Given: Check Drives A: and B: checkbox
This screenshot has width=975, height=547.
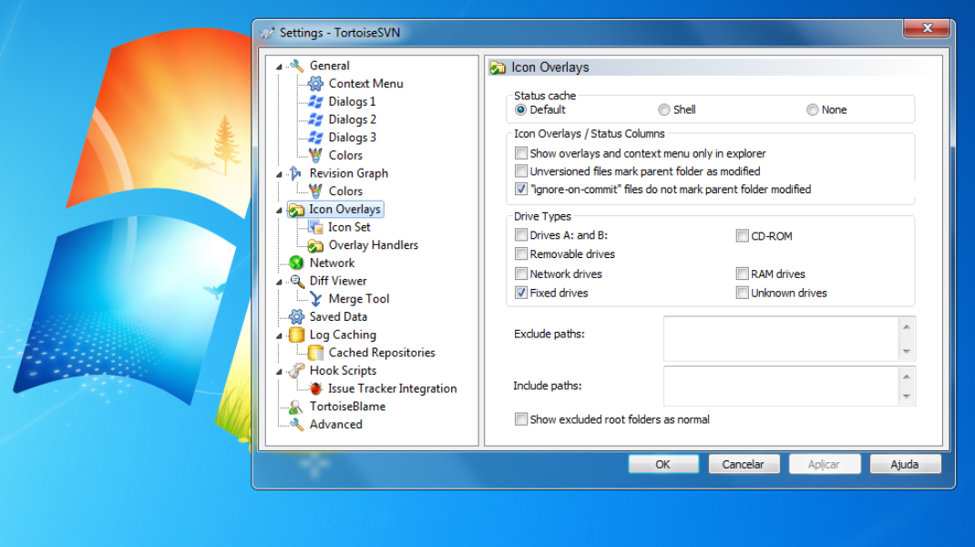Looking at the screenshot, I should 521,235.
